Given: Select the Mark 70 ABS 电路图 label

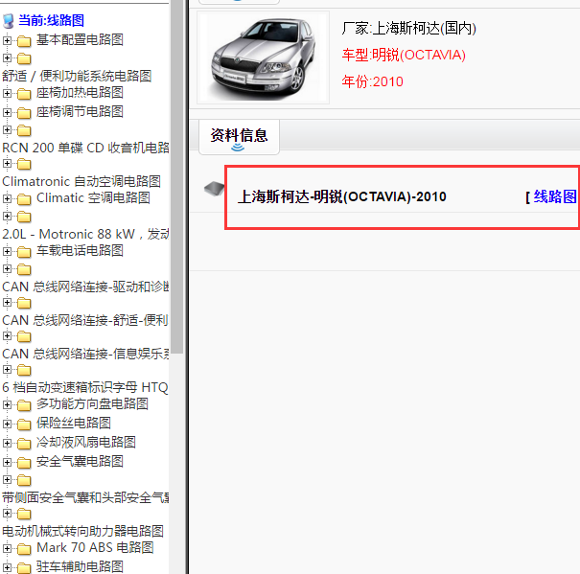Looking at the screenshot, I should (95, 548).
